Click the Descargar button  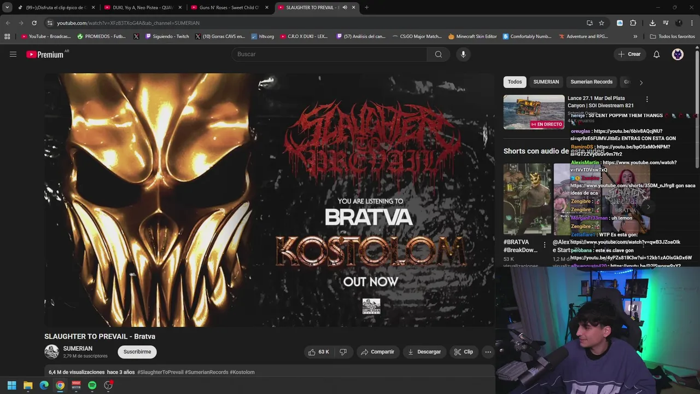coord(424,352)
